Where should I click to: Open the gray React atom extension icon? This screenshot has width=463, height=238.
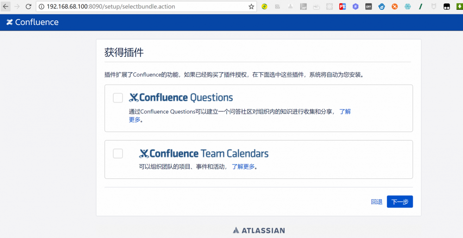tap(330, 6)
